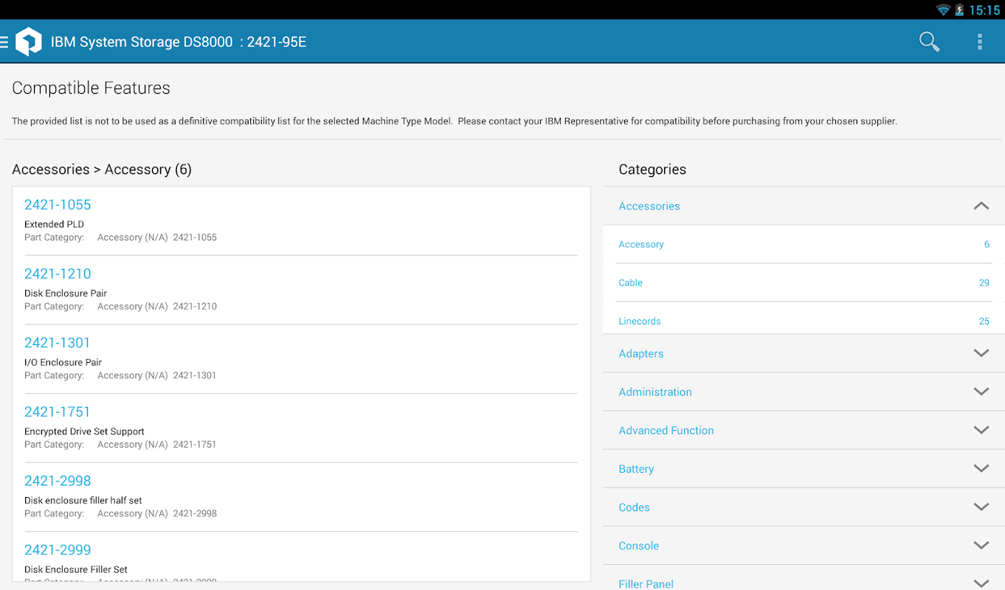Collapse the Accessories category chevron
This screenshot has width=1005, height=590.
[981, 206]
